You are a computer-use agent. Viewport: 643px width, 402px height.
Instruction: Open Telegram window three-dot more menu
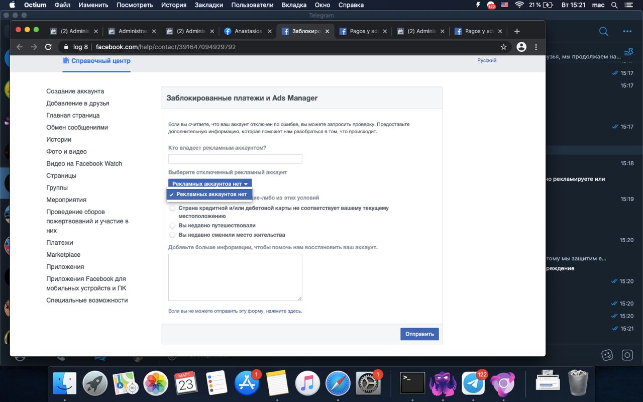click(627, 31)
